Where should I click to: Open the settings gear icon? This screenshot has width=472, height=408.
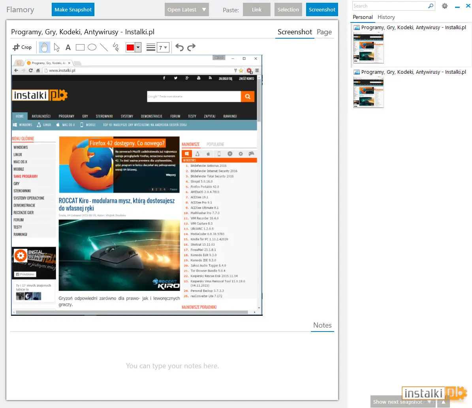[x=445, y=6]
